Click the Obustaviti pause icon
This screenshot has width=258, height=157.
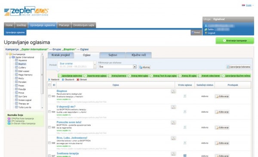pyautogui.click(x=63, y=79)
